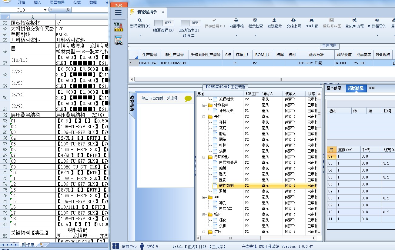Click the 文控上网 cloud icon
The width and height of the screenshot is (395, 250).
(x=293, y=20)
